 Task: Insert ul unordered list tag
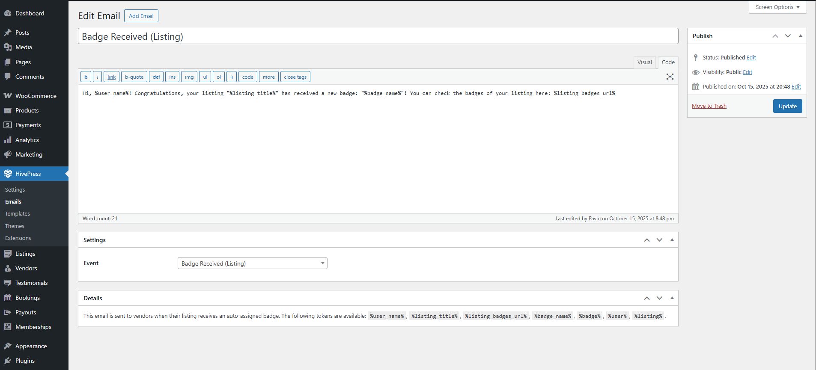[x=205, y=77]
